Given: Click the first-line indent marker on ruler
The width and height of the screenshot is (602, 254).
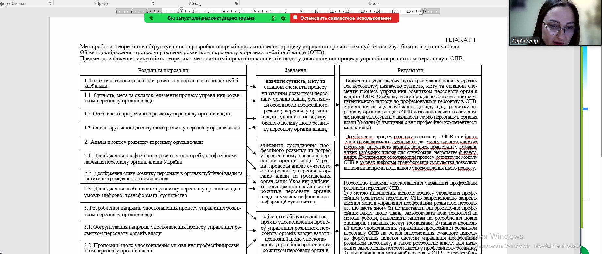Looking at the screenshot, I should pyautogui.click(x=181, y=9).
